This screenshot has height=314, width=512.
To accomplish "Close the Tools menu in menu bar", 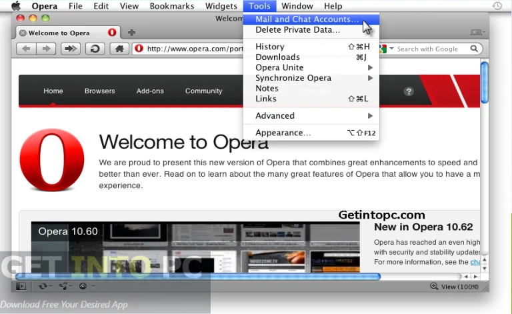I will [259, 6].
